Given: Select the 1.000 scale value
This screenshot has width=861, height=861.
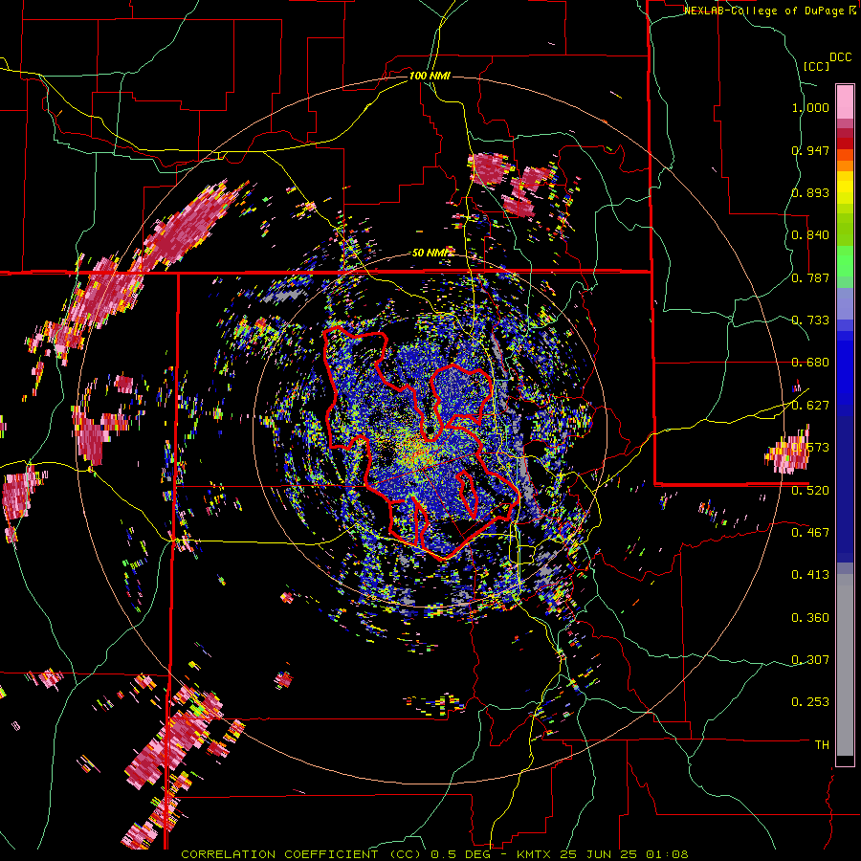Looking at the screenshot, I should [810, 108].
